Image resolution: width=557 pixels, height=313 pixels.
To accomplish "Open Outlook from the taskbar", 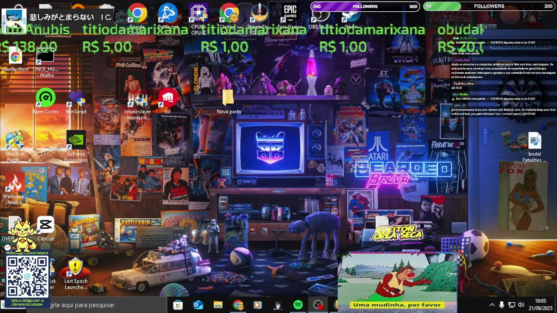I will coord(198,305).
